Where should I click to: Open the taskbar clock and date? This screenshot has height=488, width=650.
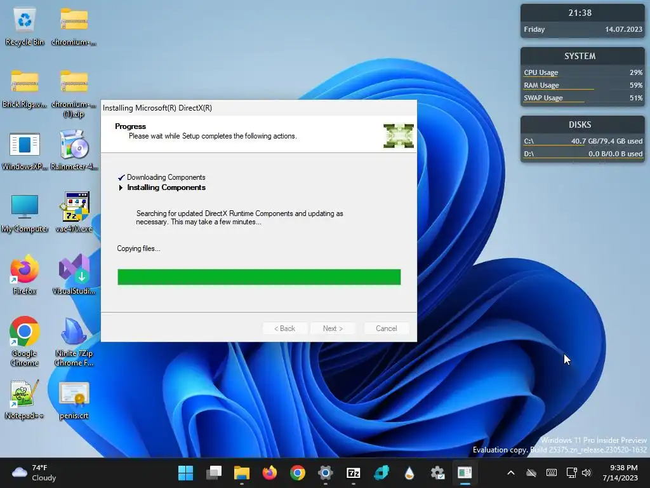point(620,473)
